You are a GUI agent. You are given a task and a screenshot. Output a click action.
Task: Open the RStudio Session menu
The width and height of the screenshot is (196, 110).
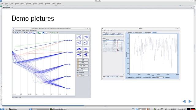[x=28, y=3]
